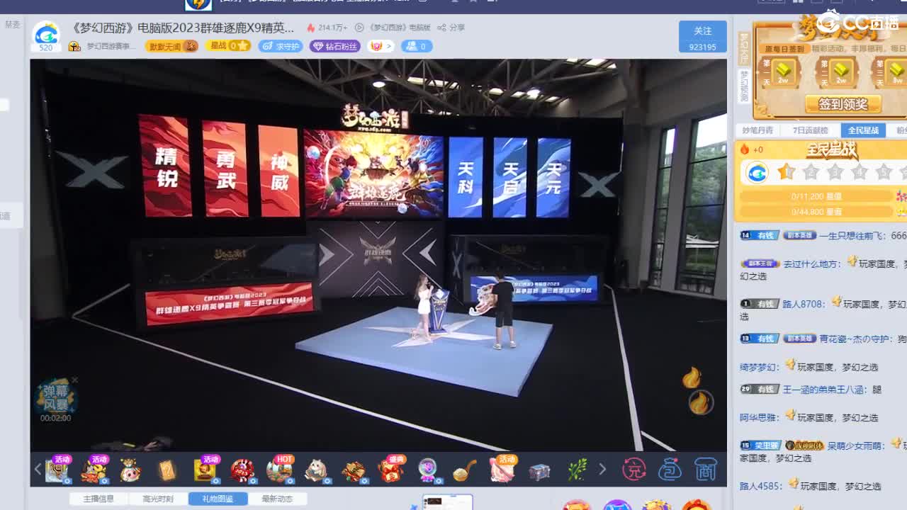Click the stream title text
This screenshot has height=510, width=907.
tap(183, 28)
